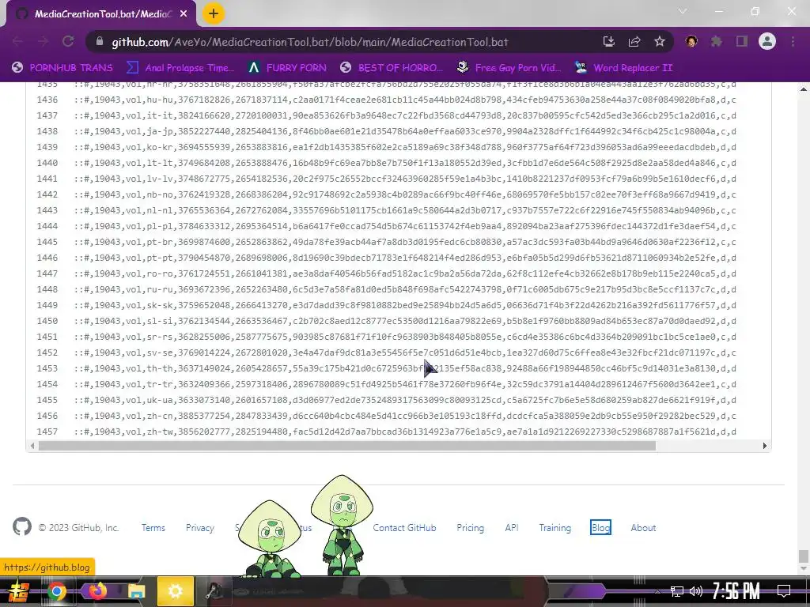Open the gear Settings taskbar app
810x607 pixels.
point(175,591)
